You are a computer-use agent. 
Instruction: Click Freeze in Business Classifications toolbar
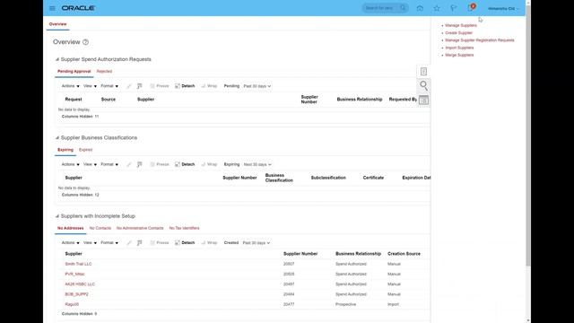pos(160,164)
